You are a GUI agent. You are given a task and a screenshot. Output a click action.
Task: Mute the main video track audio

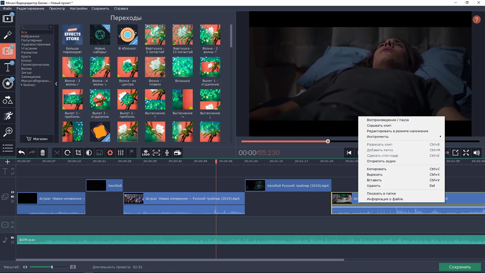point(13,197)
